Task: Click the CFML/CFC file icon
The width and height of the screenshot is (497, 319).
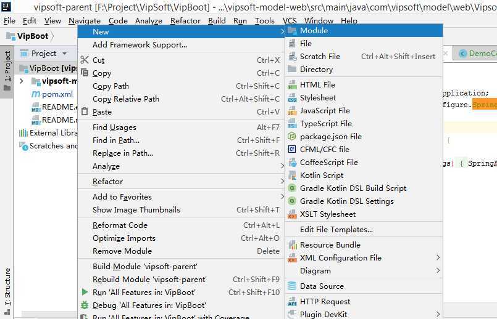Action: click(x=292, y=149)
